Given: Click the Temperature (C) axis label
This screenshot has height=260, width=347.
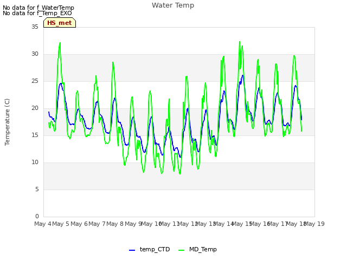Looking at the screenshot, I should (7, 122).
